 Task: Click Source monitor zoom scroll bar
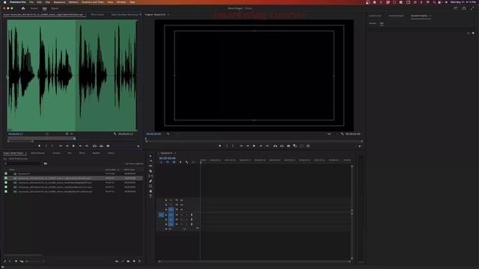20,141
